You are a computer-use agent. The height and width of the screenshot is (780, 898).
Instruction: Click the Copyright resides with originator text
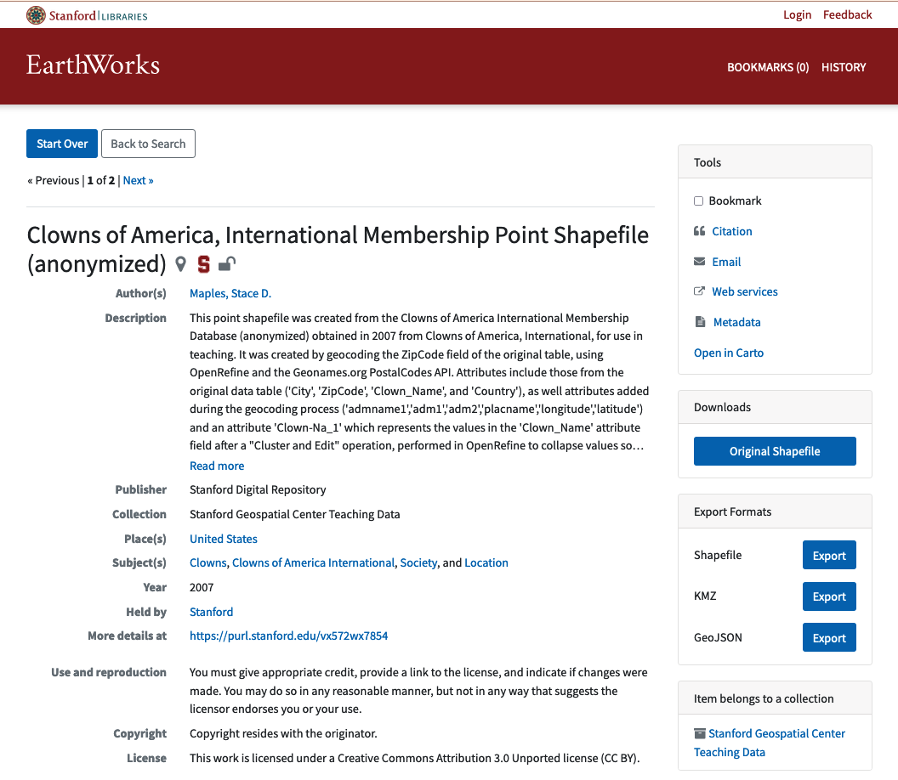pyautogui.click(x=283, y=733)
